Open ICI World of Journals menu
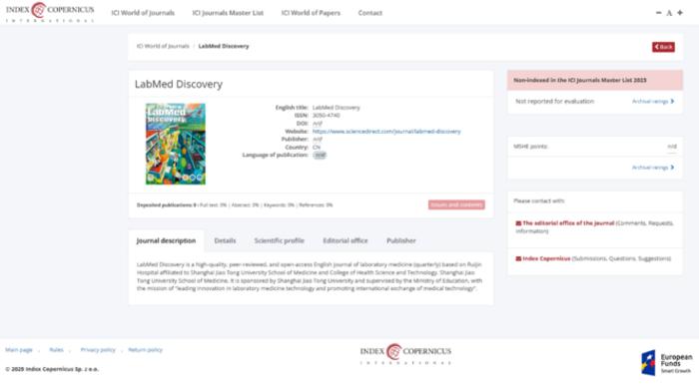The image size is (699, 384). (143, 13)
